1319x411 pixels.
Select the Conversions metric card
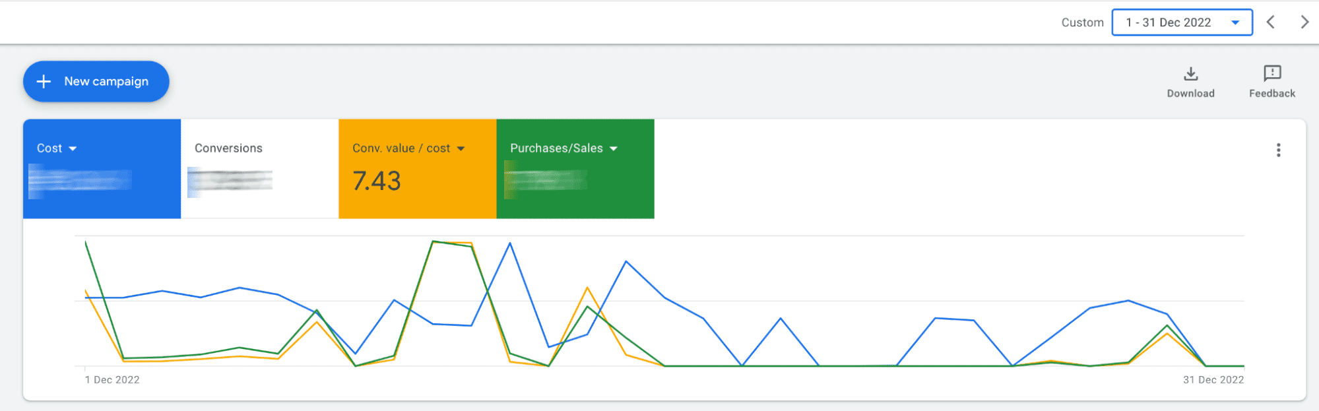click(x=259, y=169)
